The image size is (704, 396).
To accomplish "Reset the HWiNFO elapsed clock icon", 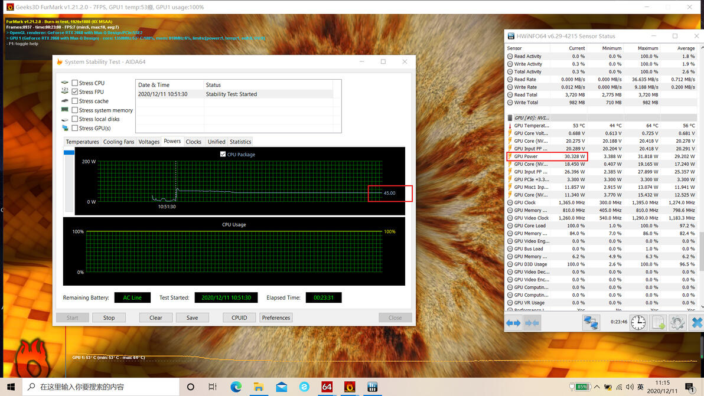I will pos(638,322).
